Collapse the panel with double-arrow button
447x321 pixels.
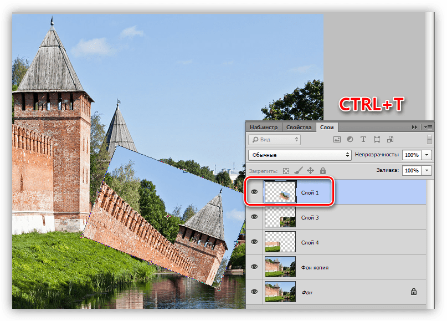tap(414, 127)
